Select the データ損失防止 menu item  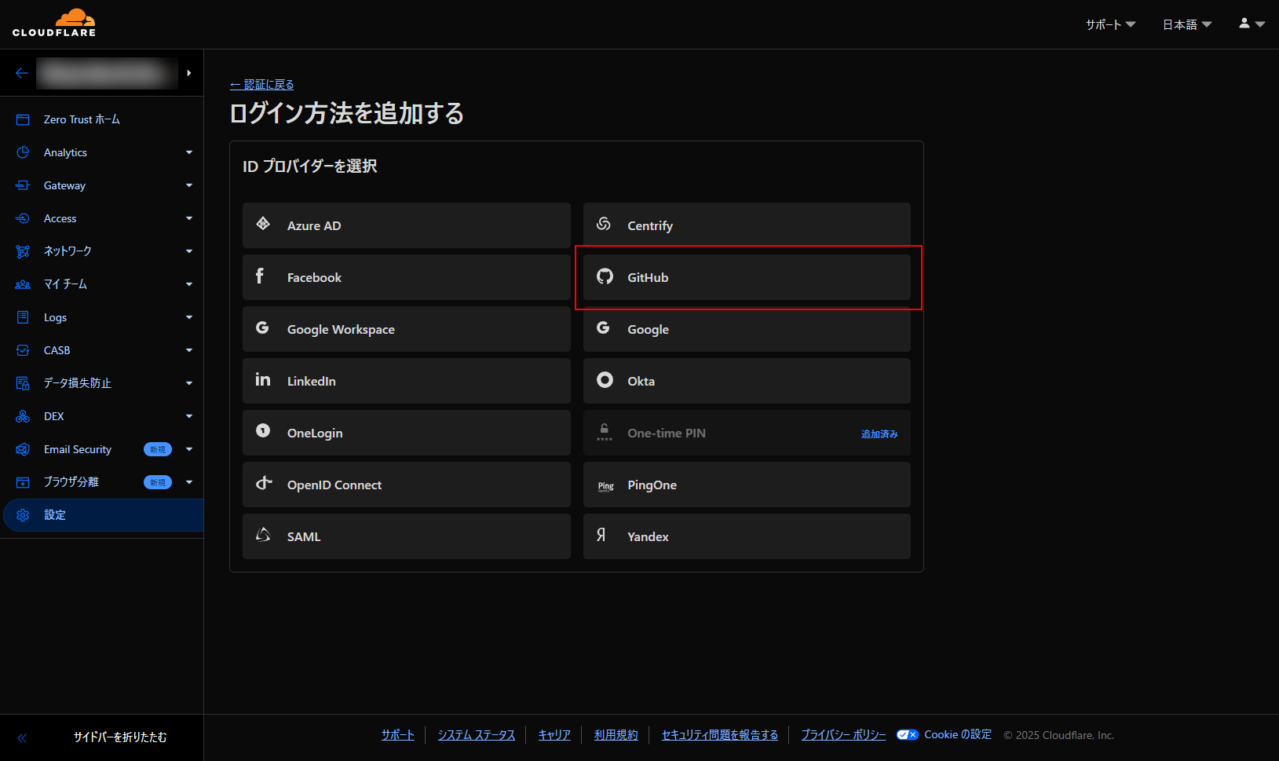click(102, 383)
